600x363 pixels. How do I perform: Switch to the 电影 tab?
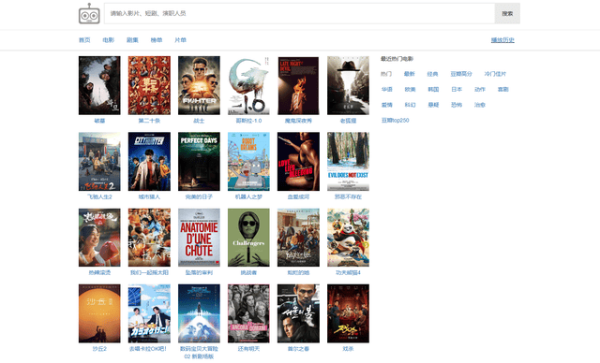[109, 40]
